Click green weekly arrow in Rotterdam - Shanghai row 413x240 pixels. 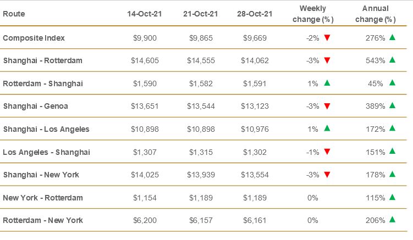coord(327,83)
